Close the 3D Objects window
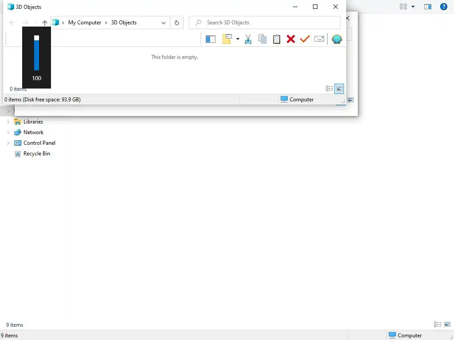The image size is (454, 340). 336,7
